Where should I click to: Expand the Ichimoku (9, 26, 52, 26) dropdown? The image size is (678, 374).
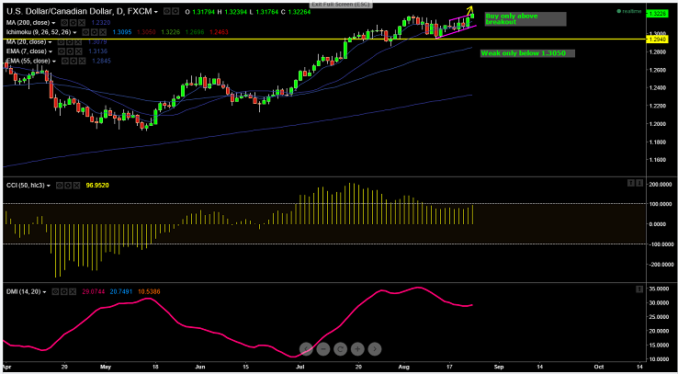tap(74, 32)
